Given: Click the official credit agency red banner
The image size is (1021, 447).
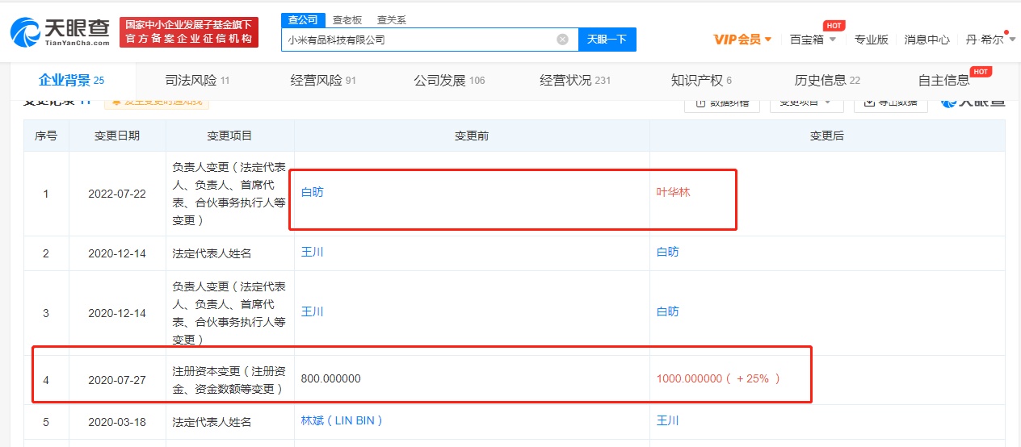Looking at the screenshot, I should coord(189,32).
